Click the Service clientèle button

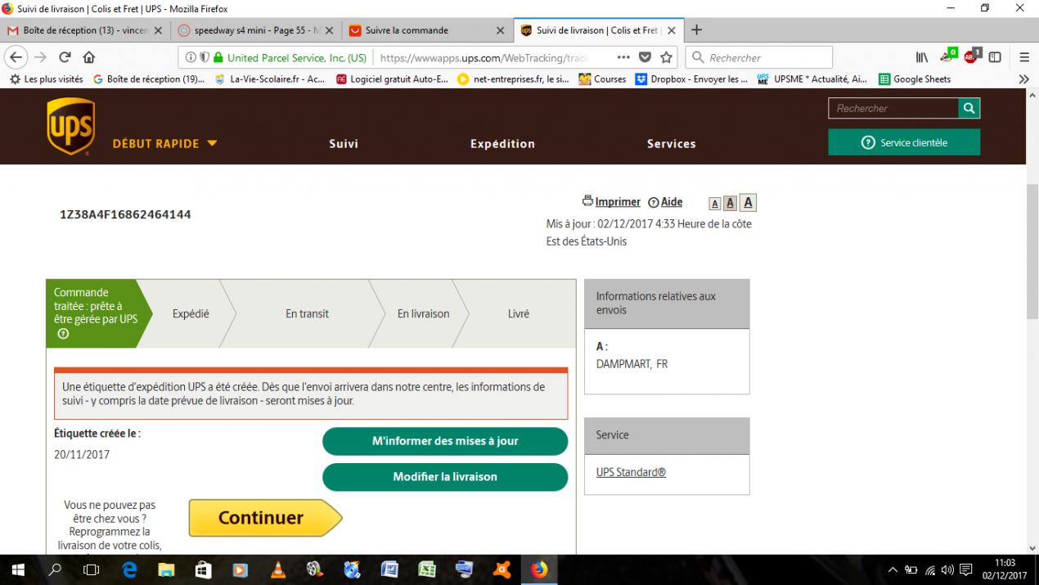click(904, 142)
